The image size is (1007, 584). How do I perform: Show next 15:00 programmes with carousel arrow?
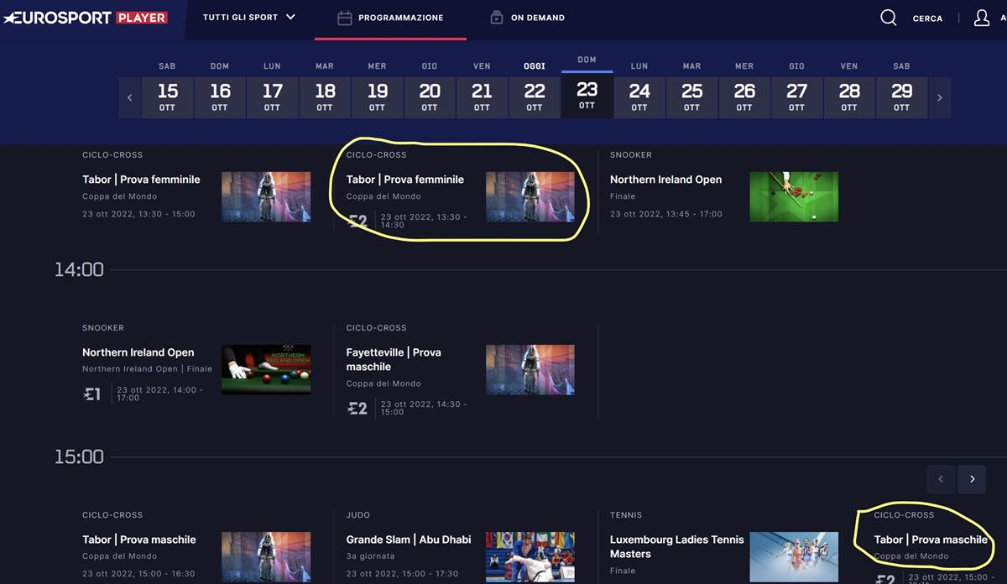click(x=972, y=479)
